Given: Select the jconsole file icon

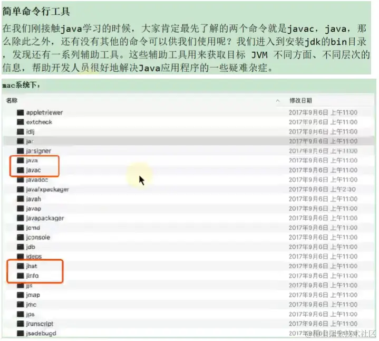Looking at the screenshot, I should [21, 237].
